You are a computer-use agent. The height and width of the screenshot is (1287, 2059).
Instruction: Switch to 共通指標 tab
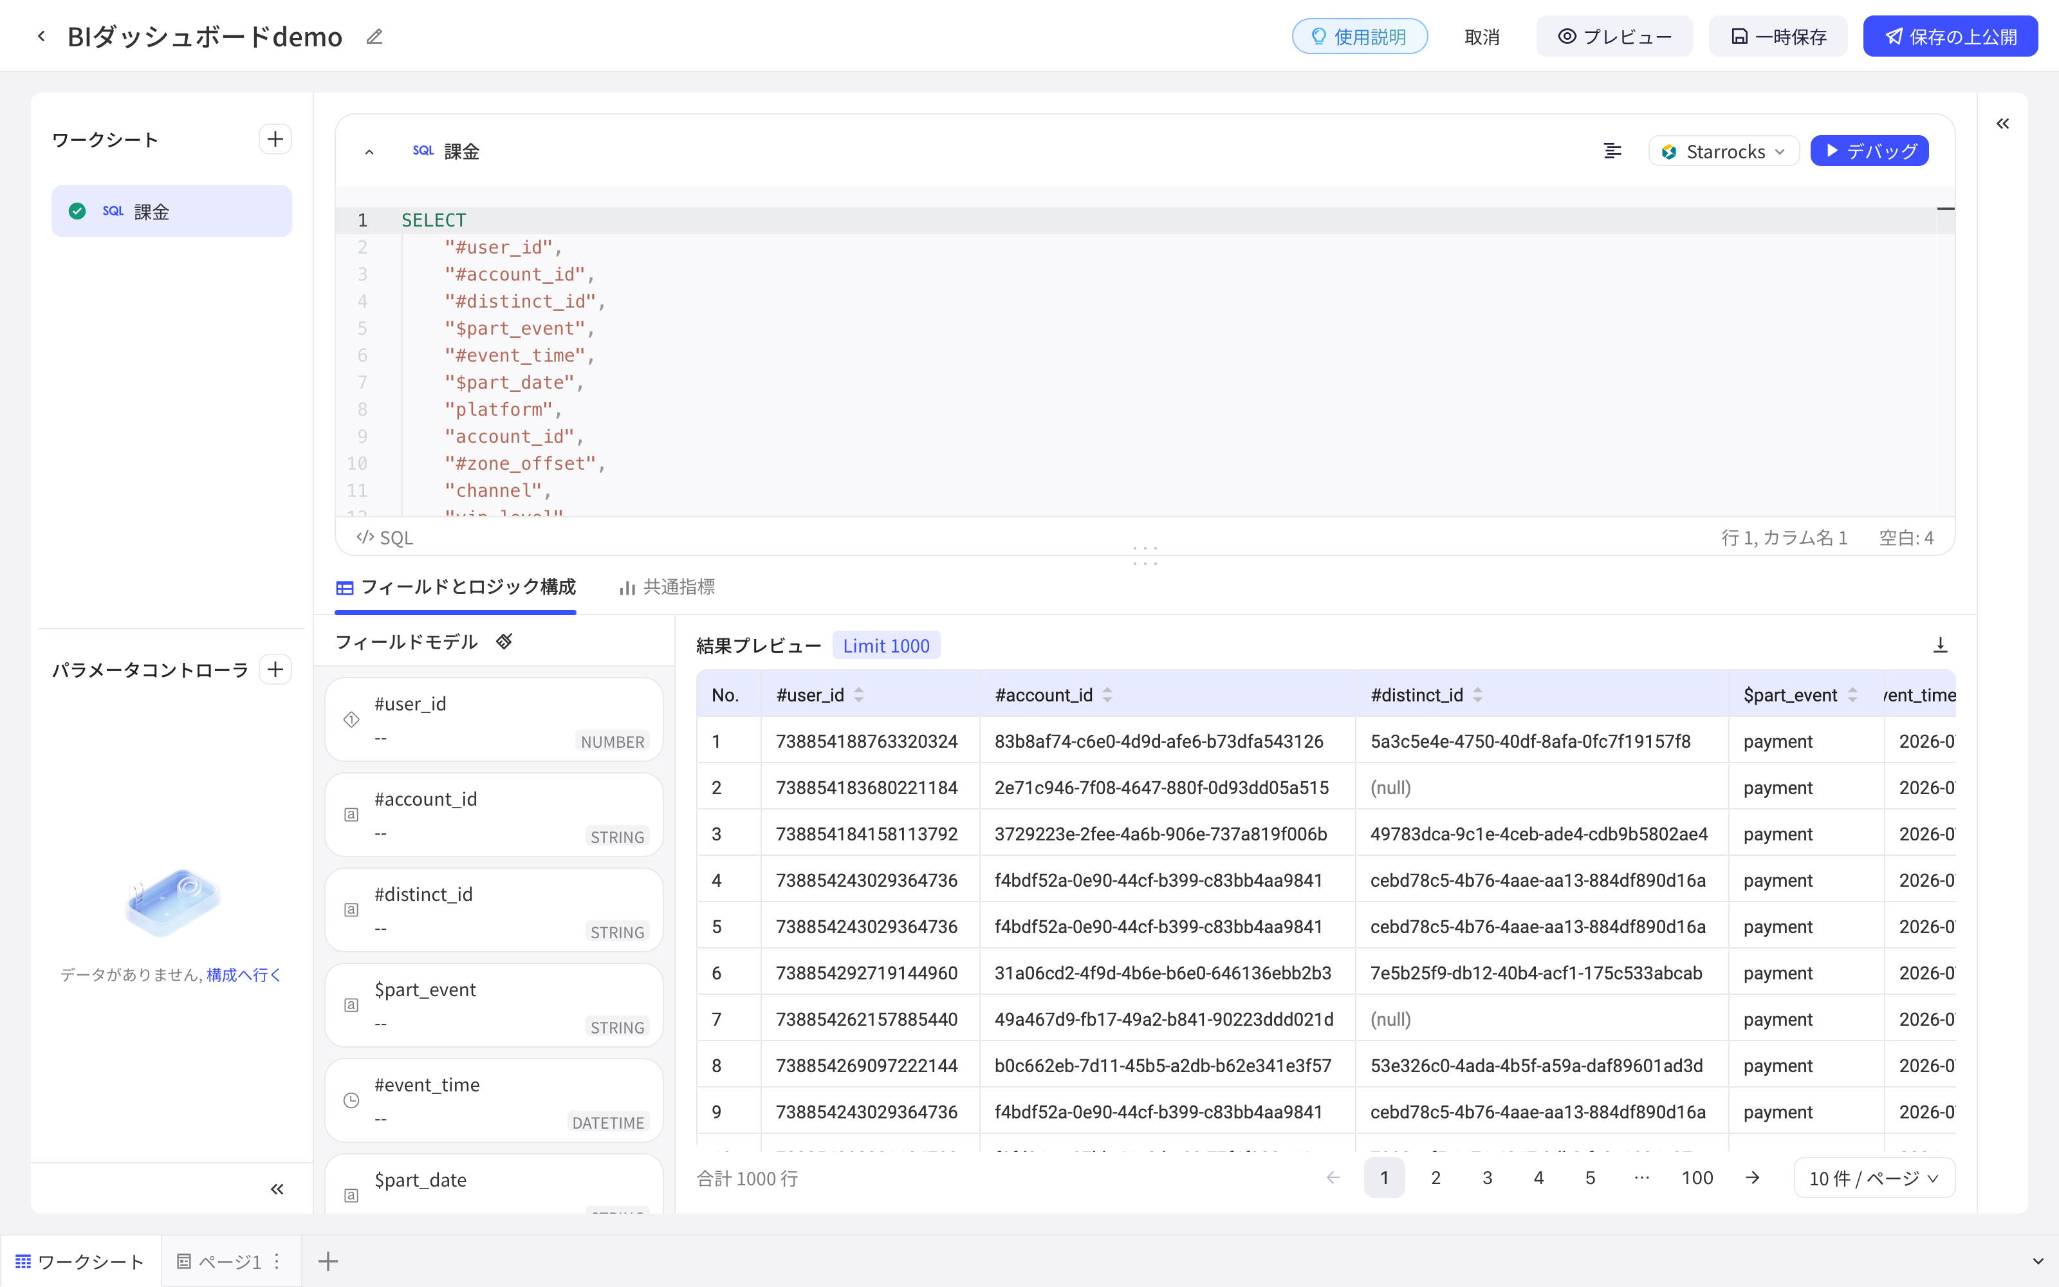point(667,588)
